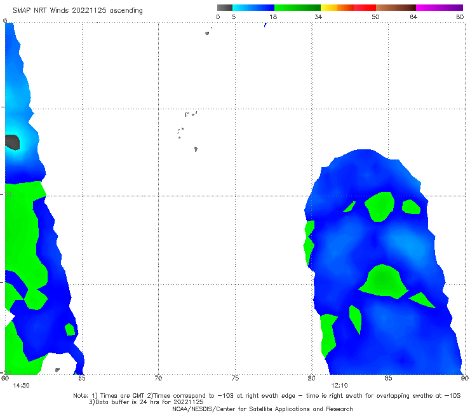Click the longitude axis label '85'
470x413 pixels.
point(388,378)
